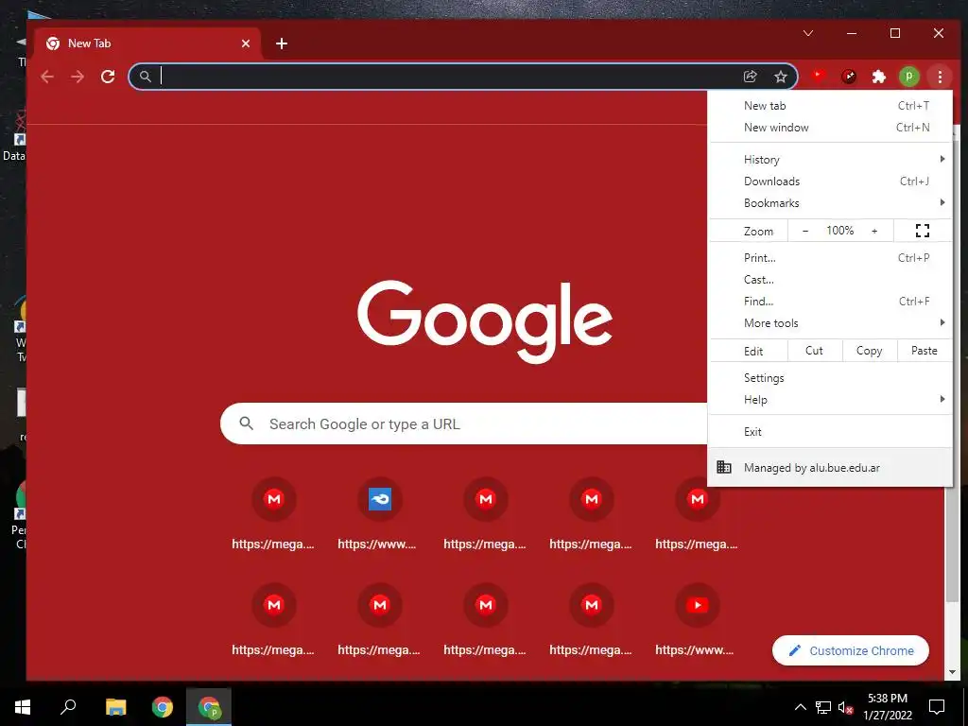Bookmark this tab with the star icon
968x726 pixels.
click(x=781, y=77)
